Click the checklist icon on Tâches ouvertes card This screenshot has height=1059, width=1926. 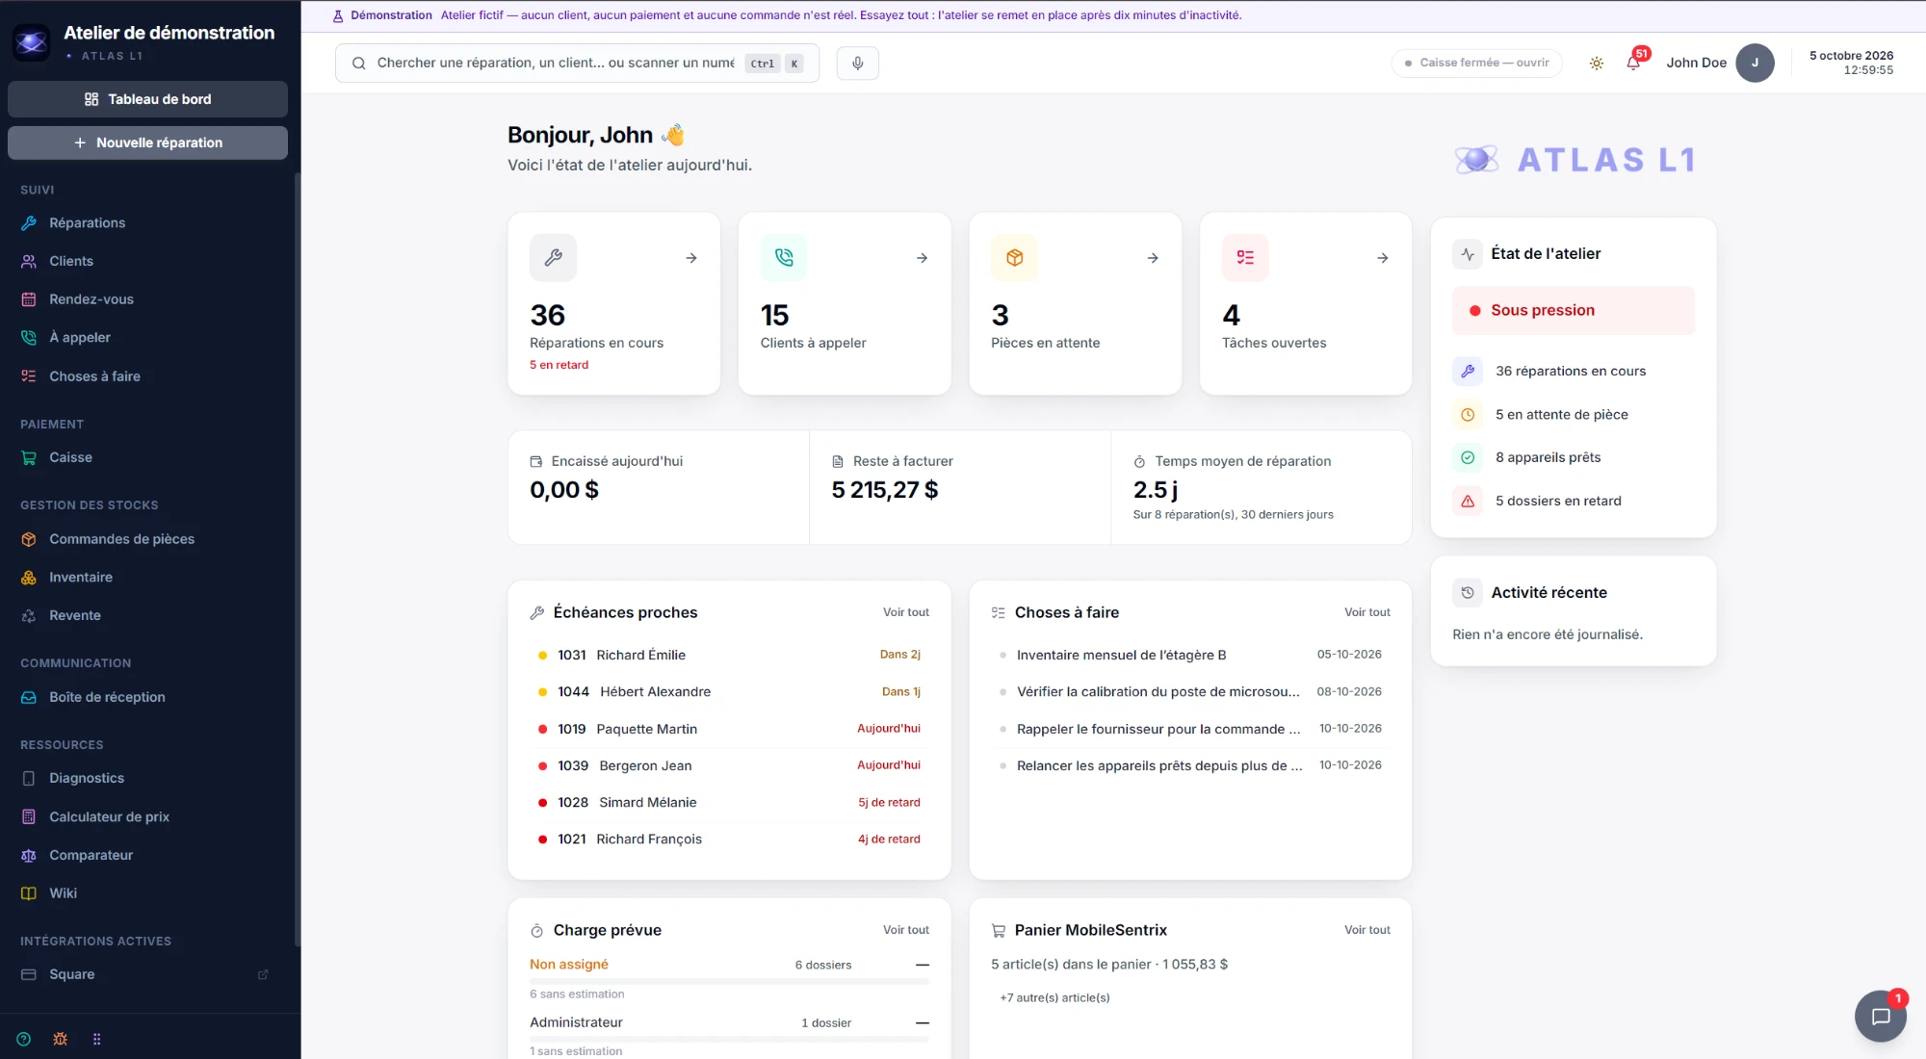pos(1245,258)
